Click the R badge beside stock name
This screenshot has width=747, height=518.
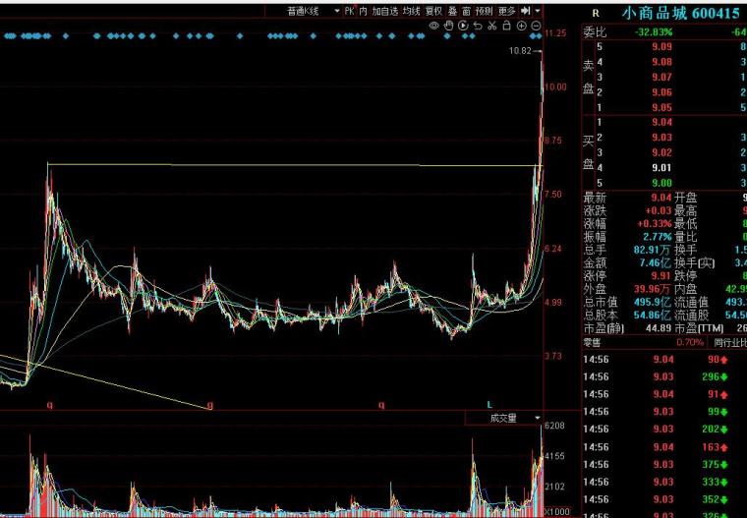(x=596, y=14)
